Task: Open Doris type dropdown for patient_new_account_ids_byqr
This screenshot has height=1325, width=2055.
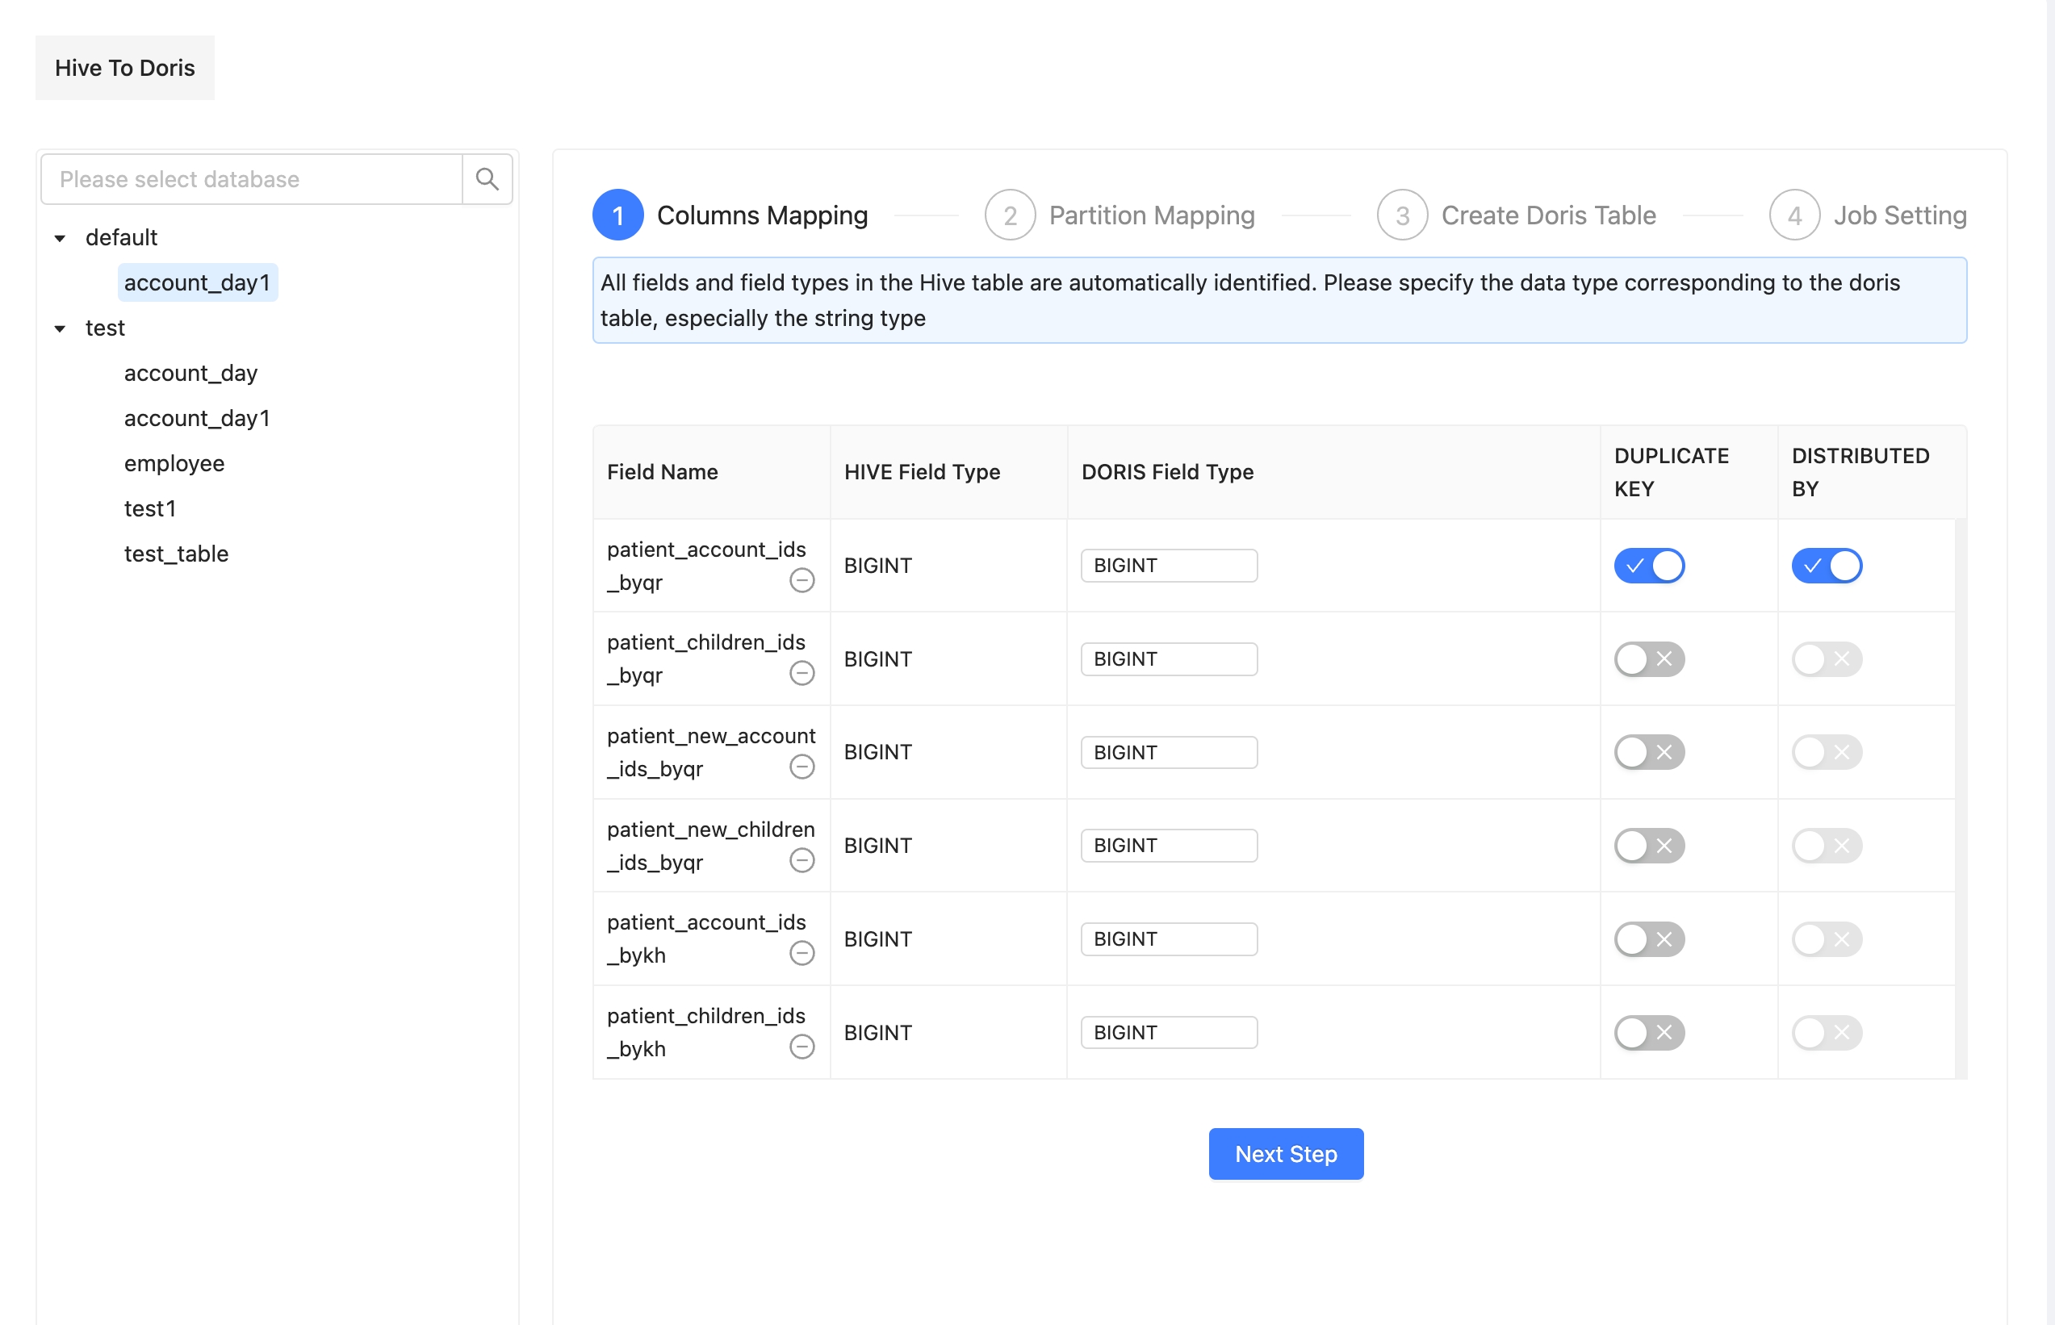Action: click(x=1168, y=753)
